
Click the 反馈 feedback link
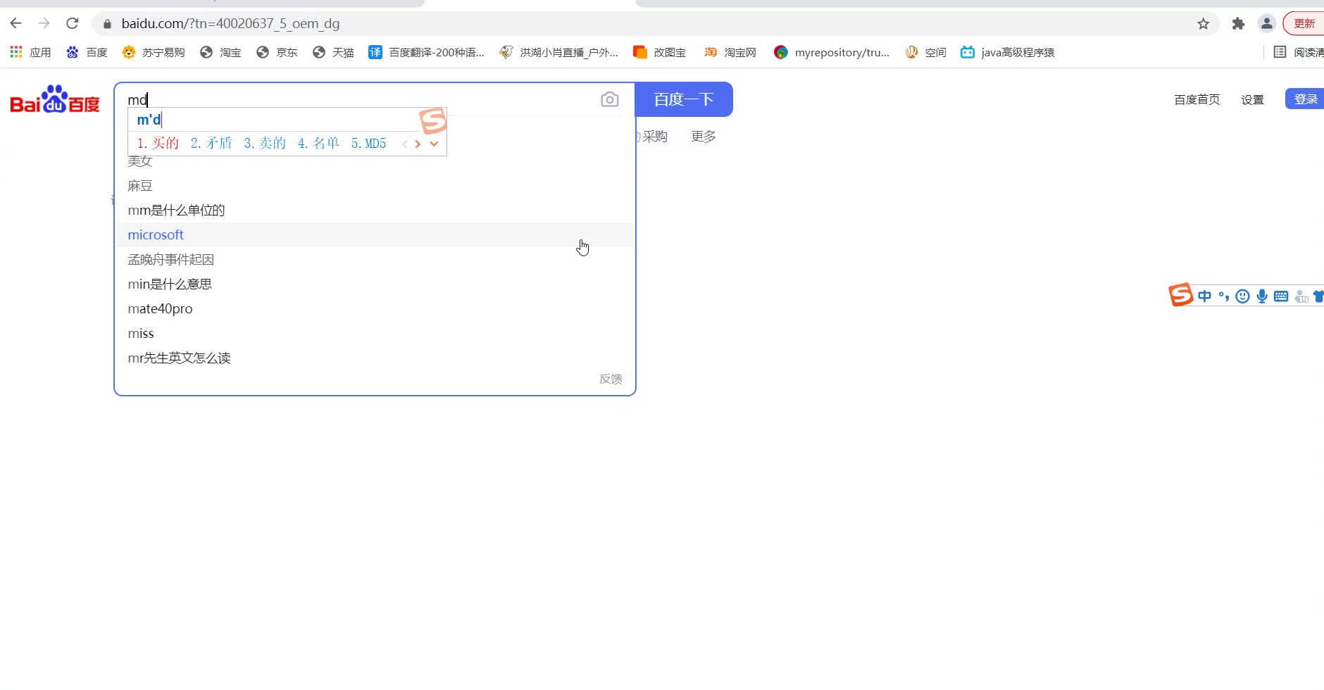[x=611, y=379]
